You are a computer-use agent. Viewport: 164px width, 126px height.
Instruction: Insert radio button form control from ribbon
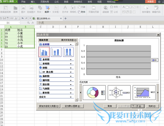click(137, 7)
